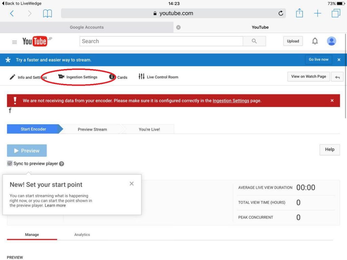347x260 pixels.
Task: Click the blue banner star icon
Action: pyautogui.click(x=8, y=60)
